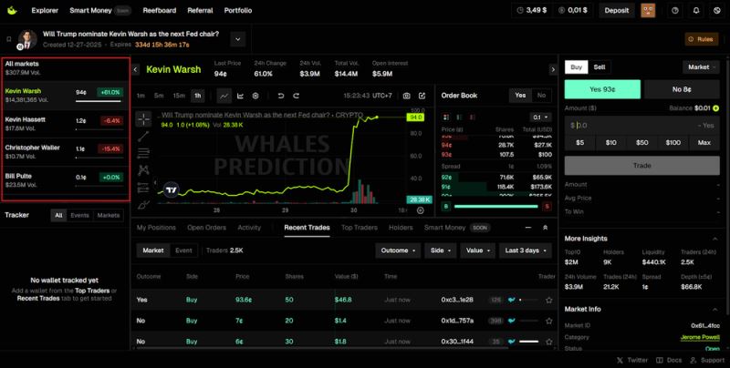Go to the Portfolio page
The height and width of the screenshot is (368, 730).
(x=238, y=10)
